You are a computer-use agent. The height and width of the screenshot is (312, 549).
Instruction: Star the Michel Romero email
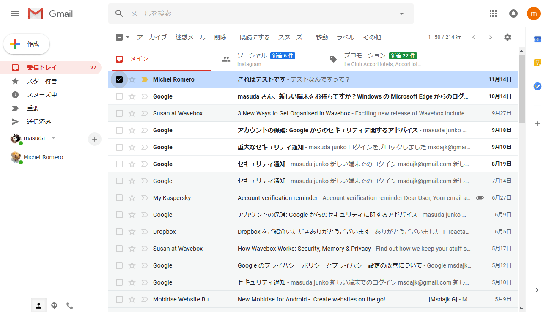click(132, 79)
